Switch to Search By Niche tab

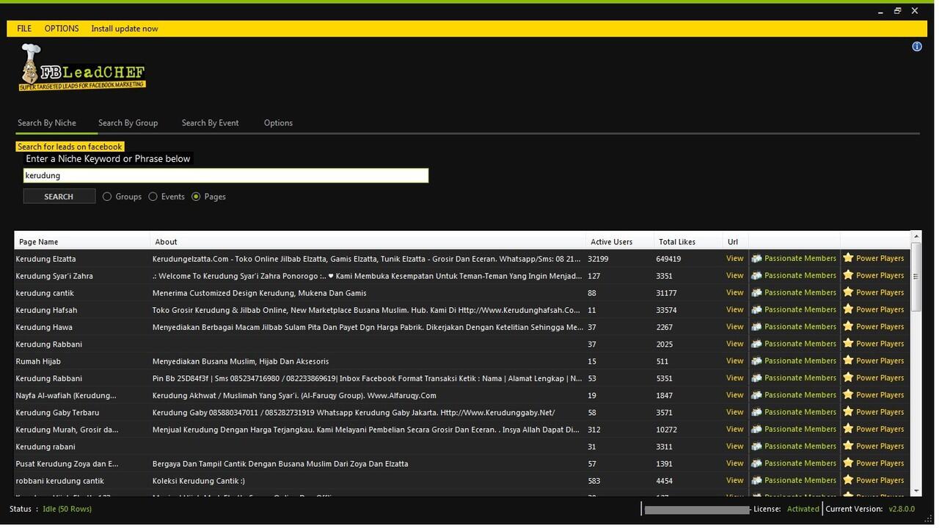(x=47, y=122)
